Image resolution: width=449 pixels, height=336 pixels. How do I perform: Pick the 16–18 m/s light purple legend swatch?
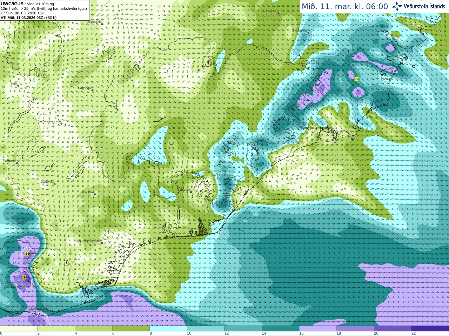point(318,328)
